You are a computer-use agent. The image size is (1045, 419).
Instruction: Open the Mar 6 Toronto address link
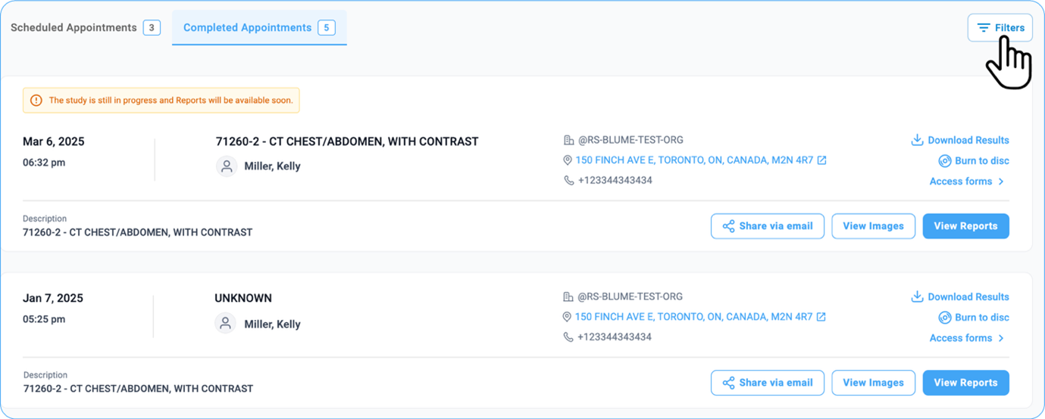694,160
